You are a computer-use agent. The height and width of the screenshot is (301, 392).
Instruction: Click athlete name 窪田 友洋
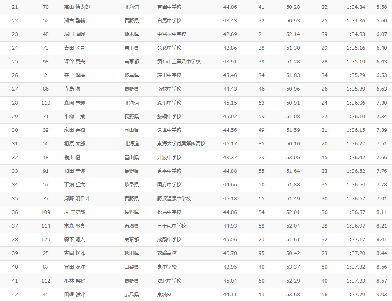pos(74,267)
